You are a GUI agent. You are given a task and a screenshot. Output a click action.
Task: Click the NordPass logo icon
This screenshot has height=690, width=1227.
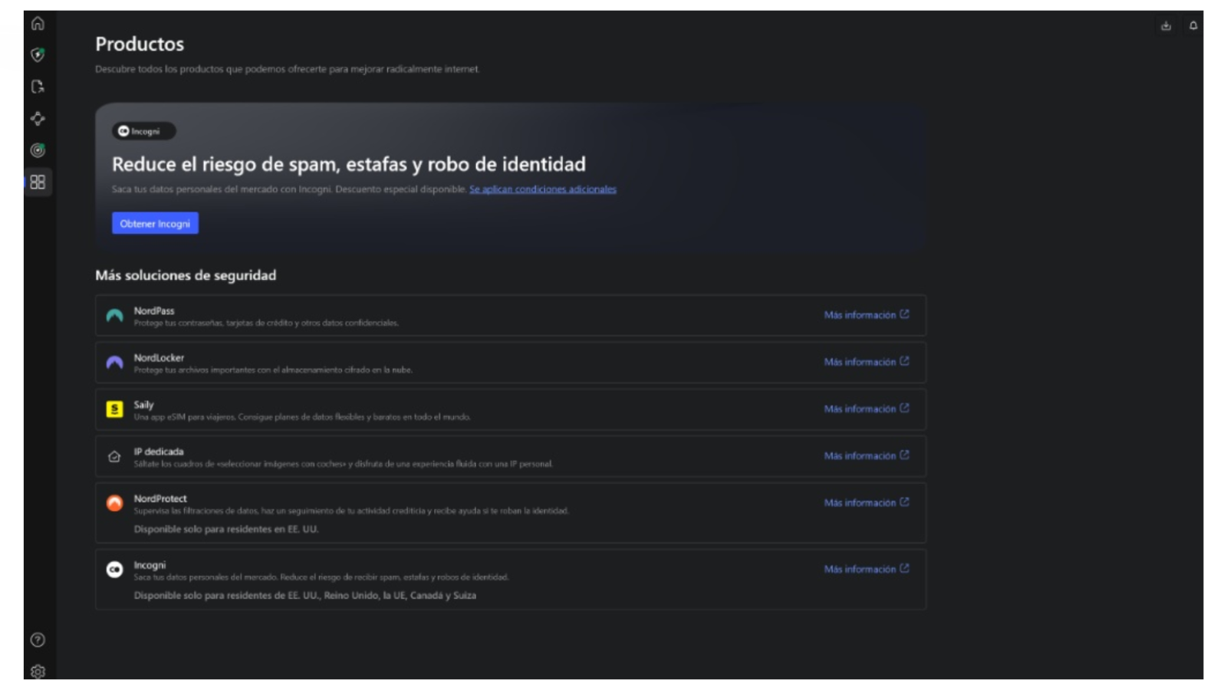tap(114, 315)
